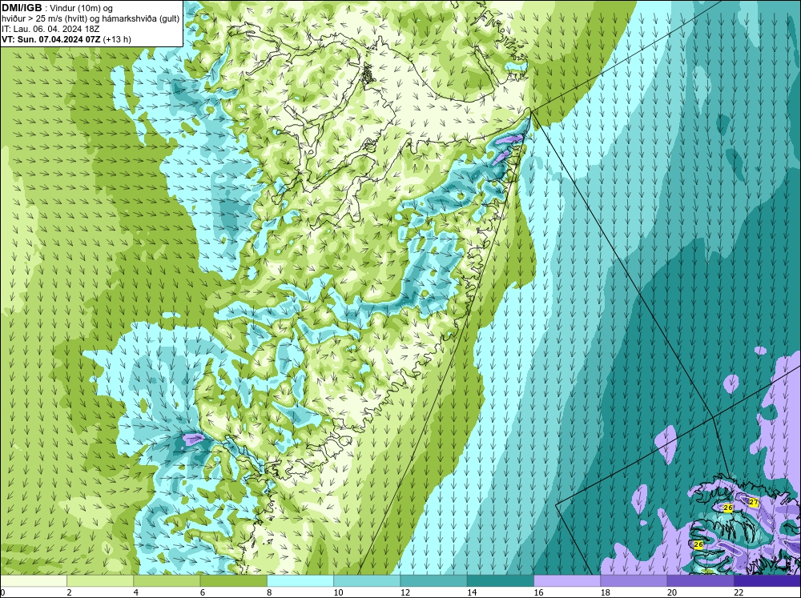Image resolution: width=801 pixels, height=598 pixels.
Task: Pick the 14–16 m/s dark teal legend swatch
Action: click(501, 580)
